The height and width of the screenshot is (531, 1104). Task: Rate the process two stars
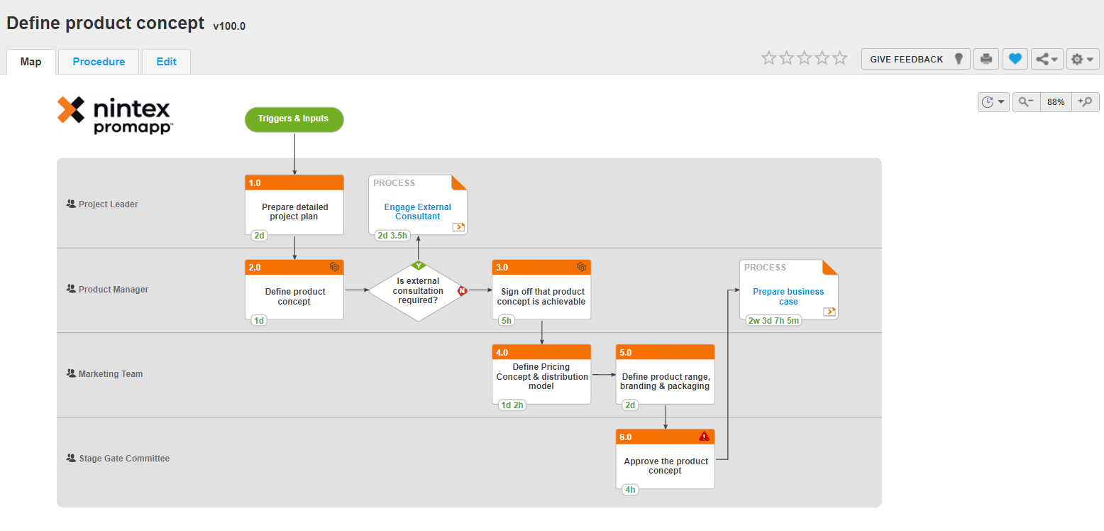[x=787, y=58]
